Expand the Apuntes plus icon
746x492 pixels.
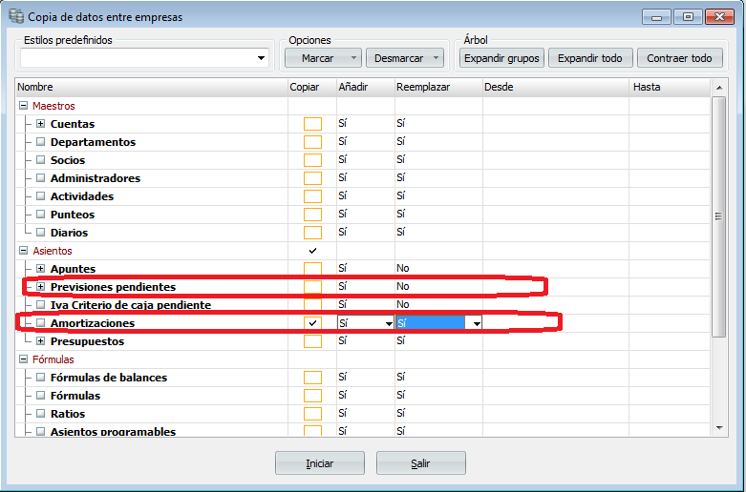[x=41, y=269]
